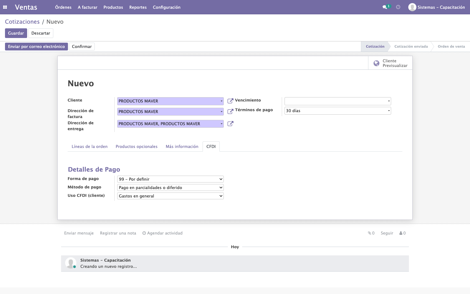Switch to the Líneas de la orden tab
This screenshot has height=294, width=470.
pyautogui.click(x=89, y=147)
